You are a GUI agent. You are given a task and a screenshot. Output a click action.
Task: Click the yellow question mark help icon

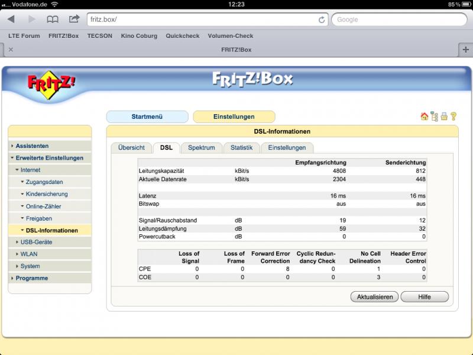coord(453,116)
